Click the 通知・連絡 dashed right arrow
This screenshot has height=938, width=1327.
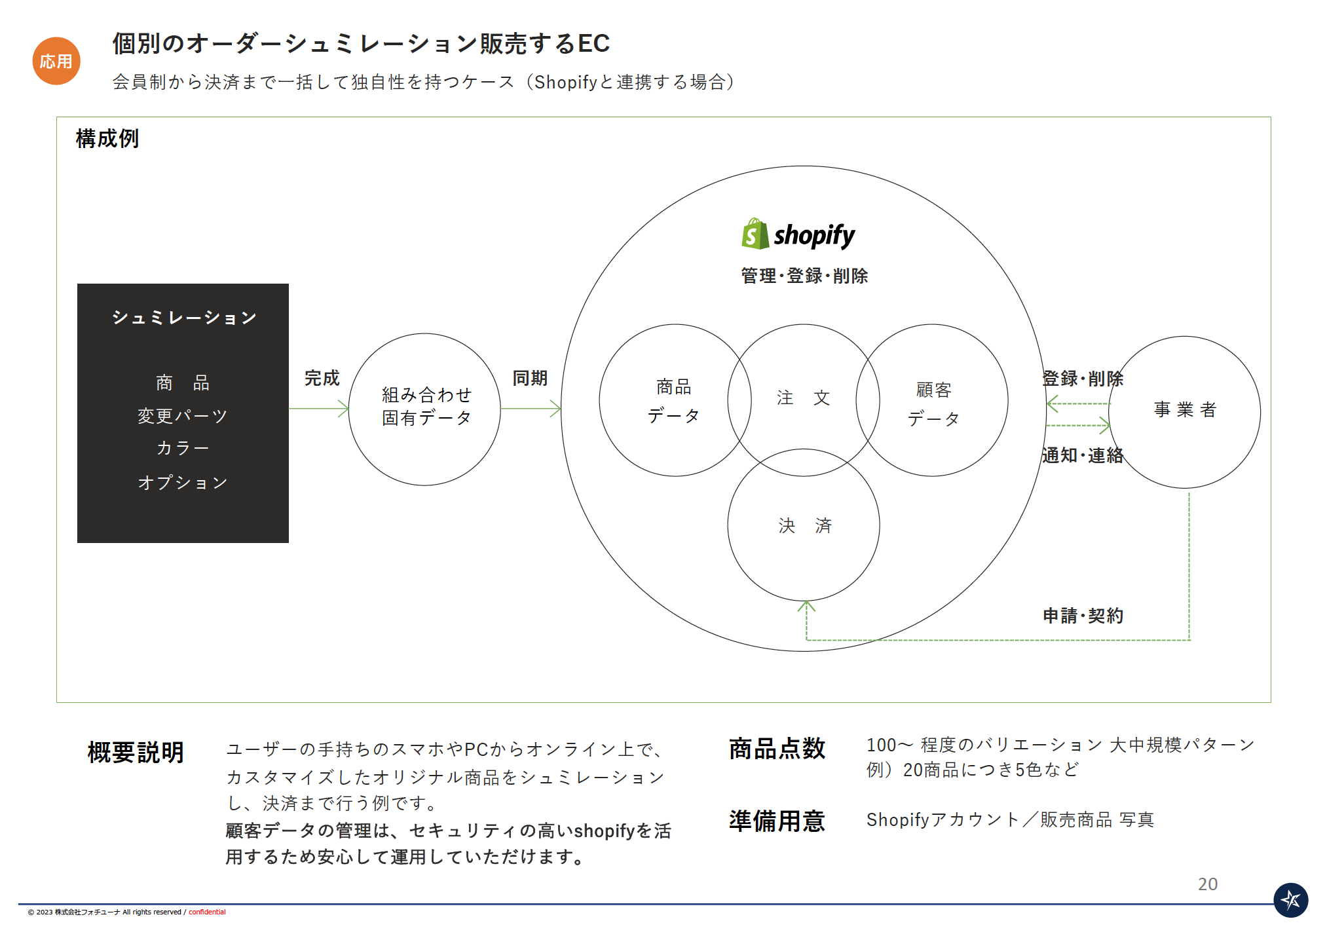[1077, 426]
